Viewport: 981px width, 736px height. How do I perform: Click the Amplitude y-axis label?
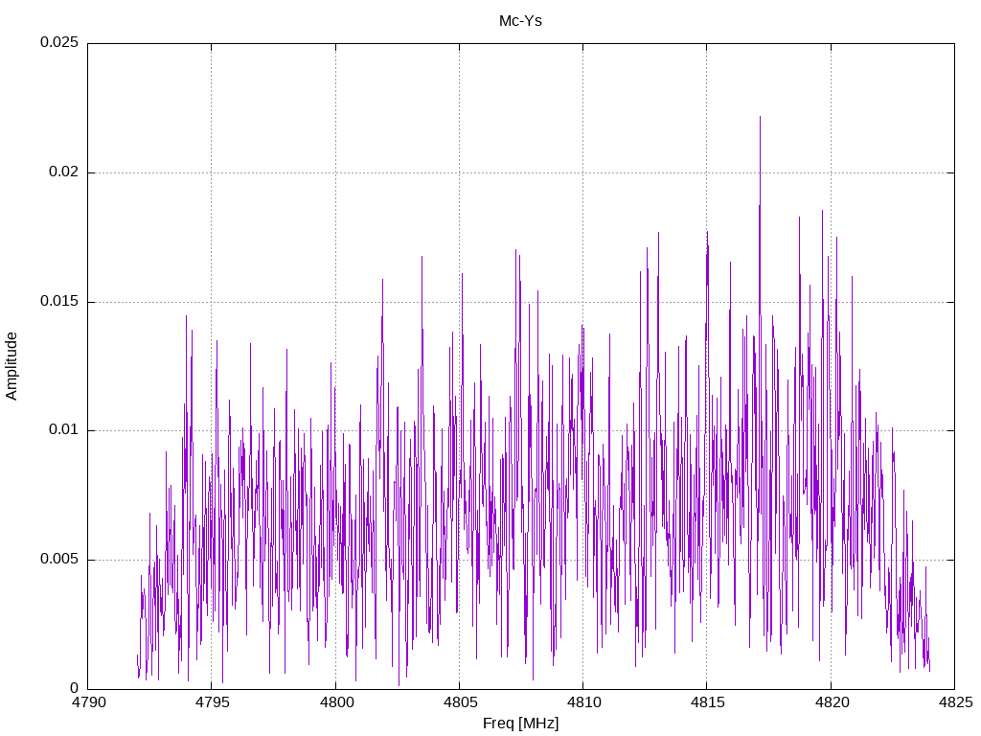[x=11, y=366]
